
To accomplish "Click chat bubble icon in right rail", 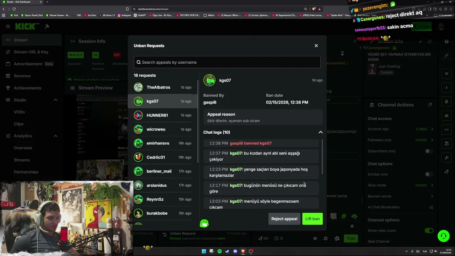I will click(446, 116).
